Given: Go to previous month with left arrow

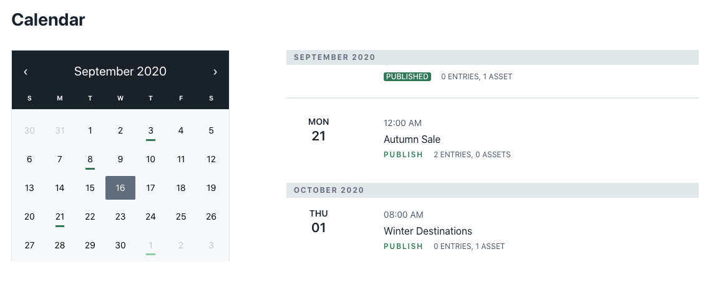Looking at the screenshot, I should 26,72.
